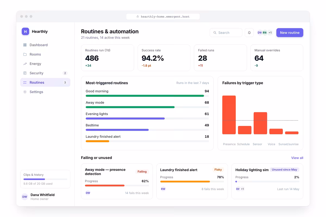
Task: Click the Schedule bar in failures chart
Action: point(245,130)
